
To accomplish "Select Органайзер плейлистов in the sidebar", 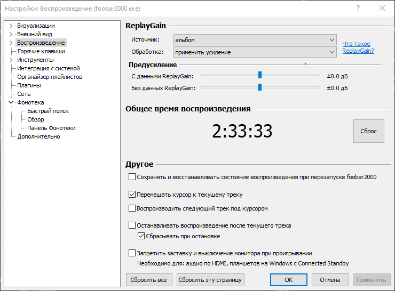I will 49,77.
